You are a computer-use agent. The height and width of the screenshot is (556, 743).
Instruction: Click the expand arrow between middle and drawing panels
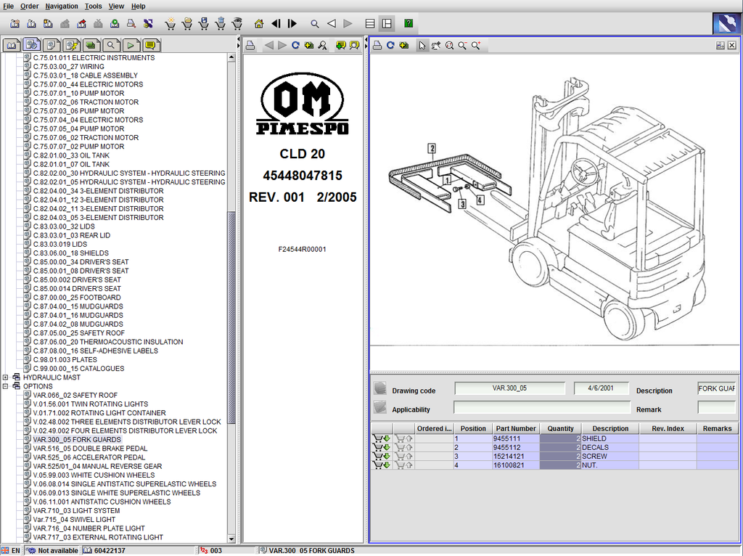tap(366, 46)
